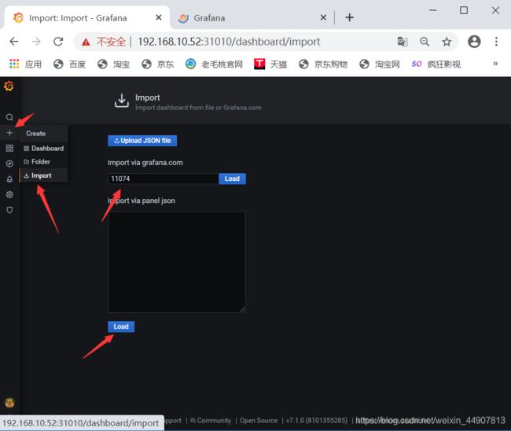Click inside the panel json text area

177,262
